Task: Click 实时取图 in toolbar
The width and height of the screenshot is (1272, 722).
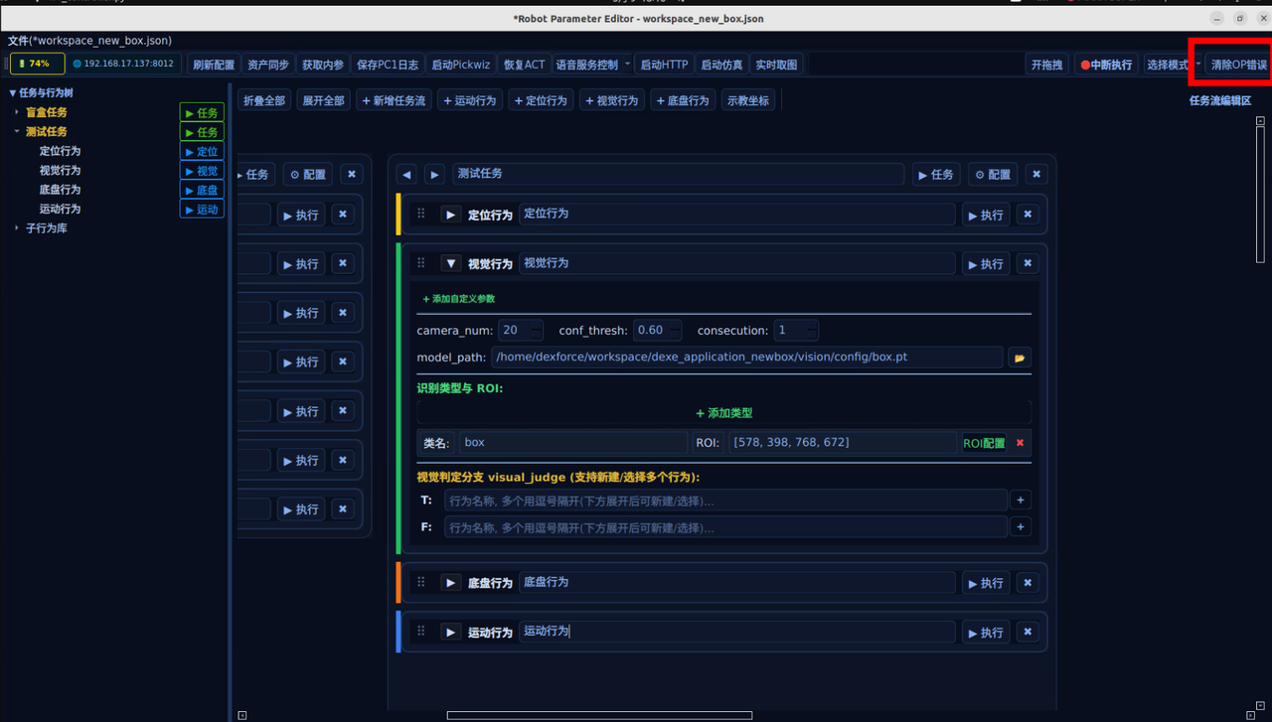Action: click(x=776, y=65)
